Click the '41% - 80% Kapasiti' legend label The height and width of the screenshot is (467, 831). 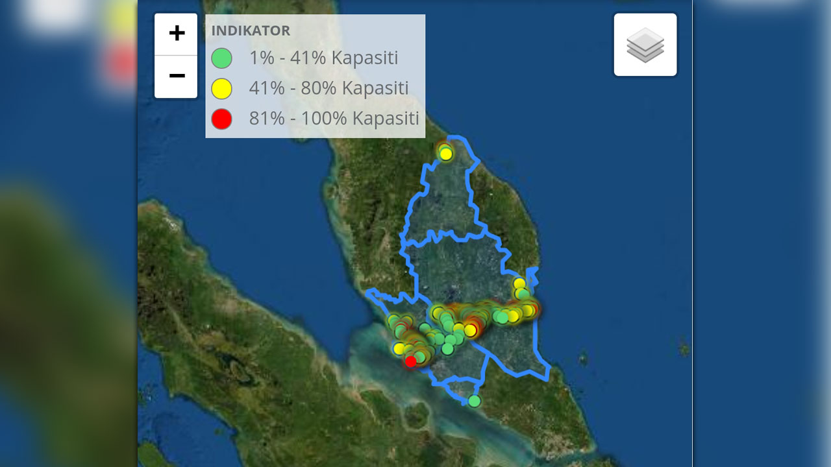click(329, 88)
